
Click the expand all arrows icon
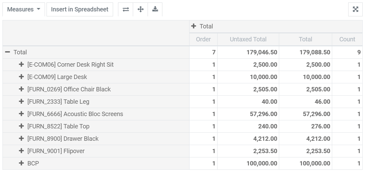[x=141, y=9]
